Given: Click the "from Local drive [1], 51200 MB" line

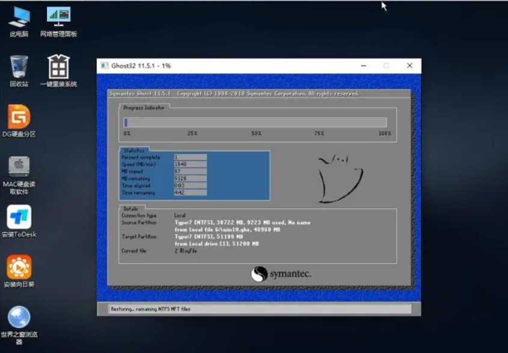Looking at the screenshot, I should (216, 244).
